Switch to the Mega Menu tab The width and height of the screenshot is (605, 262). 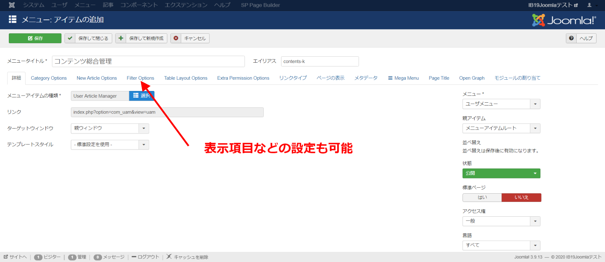point(403,78)
